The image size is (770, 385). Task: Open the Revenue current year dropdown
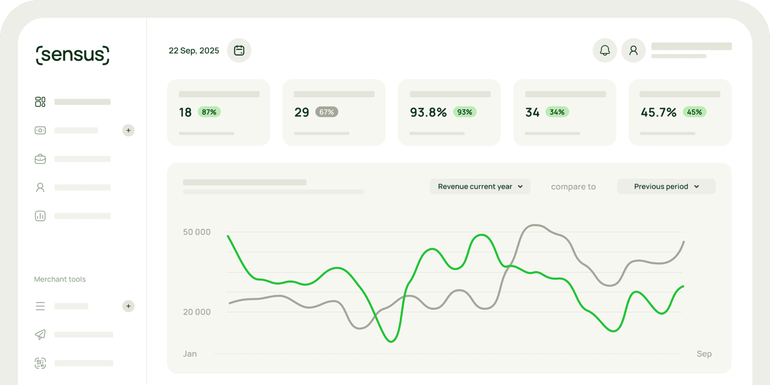point(480,186)
